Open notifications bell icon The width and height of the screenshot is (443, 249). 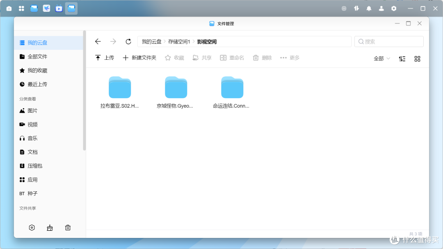point(369,9)
